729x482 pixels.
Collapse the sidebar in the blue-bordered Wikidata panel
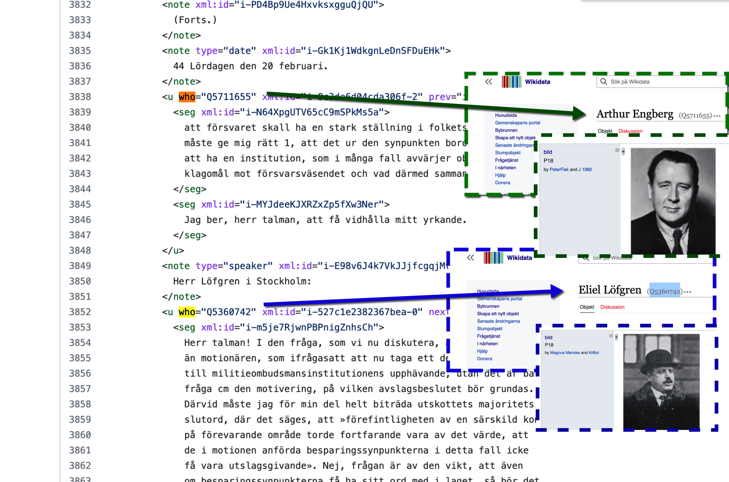pos(470,258)
